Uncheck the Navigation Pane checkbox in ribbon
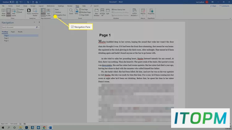 pyautogui.click(x=54, y=15)
